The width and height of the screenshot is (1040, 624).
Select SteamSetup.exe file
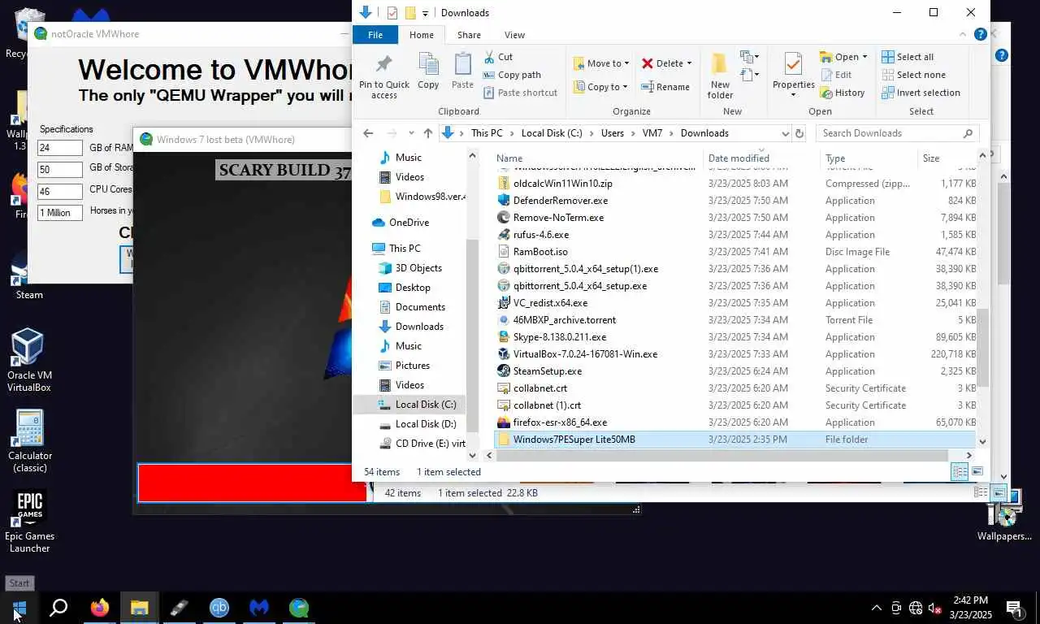[x=548, y=371]
